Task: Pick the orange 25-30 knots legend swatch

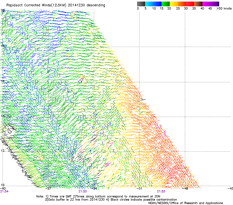Action: click(x=182, y=4)
